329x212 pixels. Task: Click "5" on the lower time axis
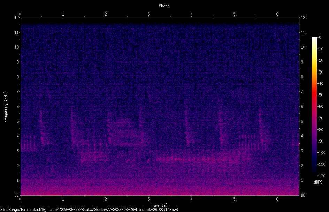pos(234,199)
